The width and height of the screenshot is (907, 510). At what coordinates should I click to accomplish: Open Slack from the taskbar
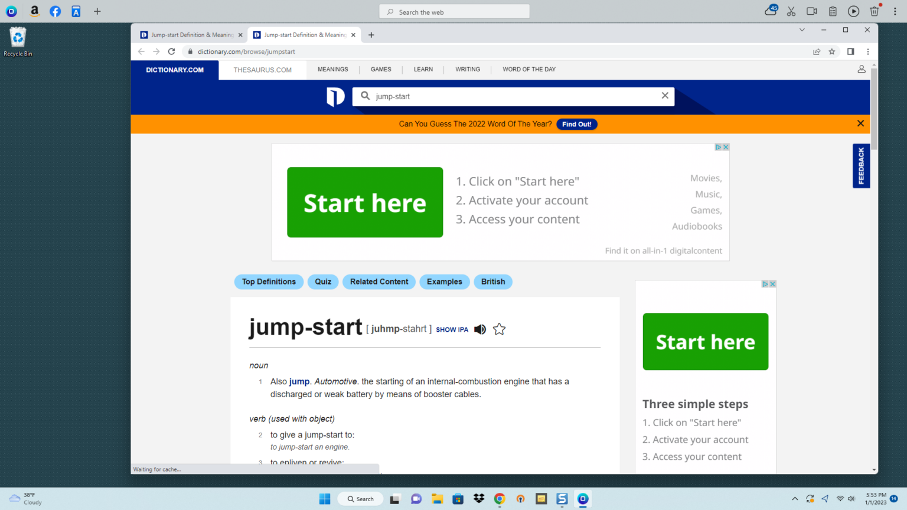pyautogui.click(x=562, y=499)
